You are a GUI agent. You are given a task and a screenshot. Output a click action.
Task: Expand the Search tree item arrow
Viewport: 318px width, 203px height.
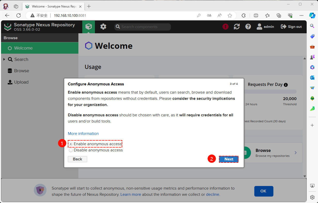[x=4, y=59]
